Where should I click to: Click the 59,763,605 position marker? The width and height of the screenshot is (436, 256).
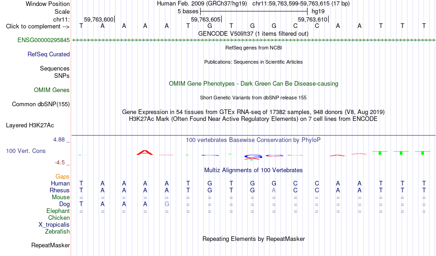pos(206,19)
